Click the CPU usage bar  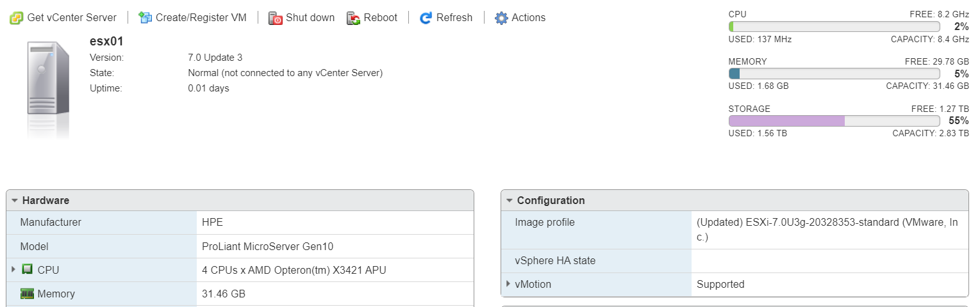point(834,27)
